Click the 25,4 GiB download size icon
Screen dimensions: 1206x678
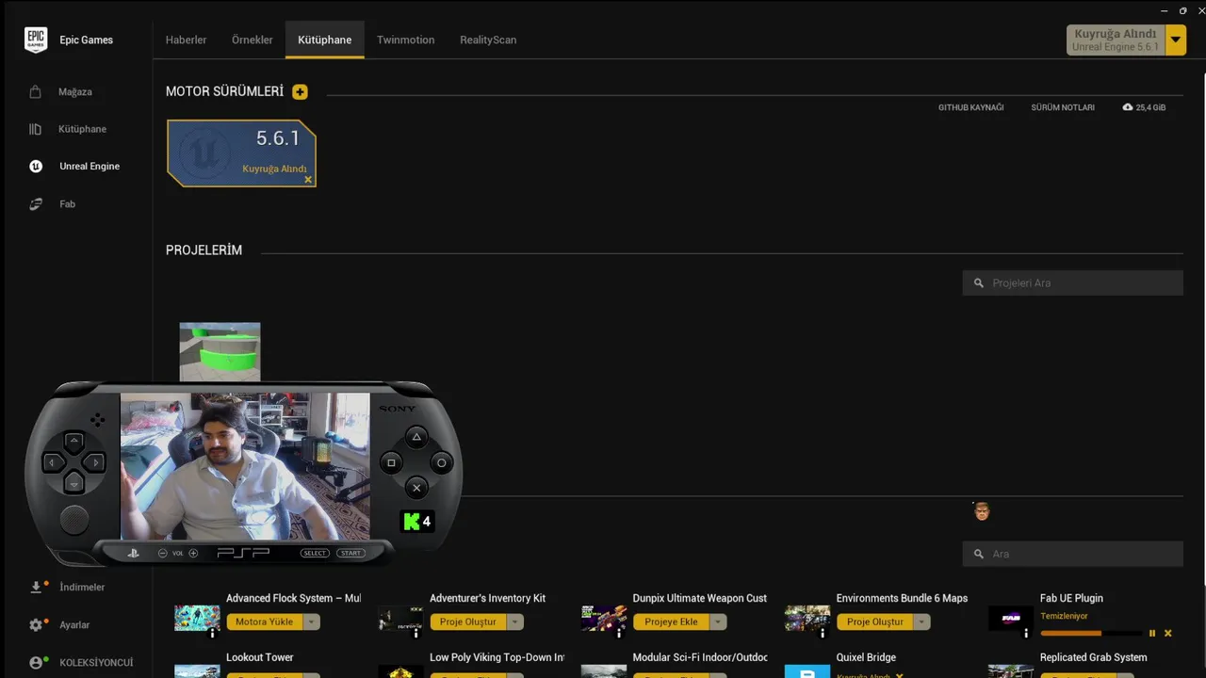(x=1128, y=107)
